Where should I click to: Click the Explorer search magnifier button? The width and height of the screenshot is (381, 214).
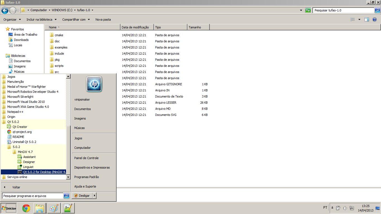(377, 10)
